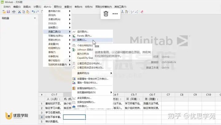Viewport: 221px width, 125px height.
Task: Select the C6-T column header
Action: 152,95
